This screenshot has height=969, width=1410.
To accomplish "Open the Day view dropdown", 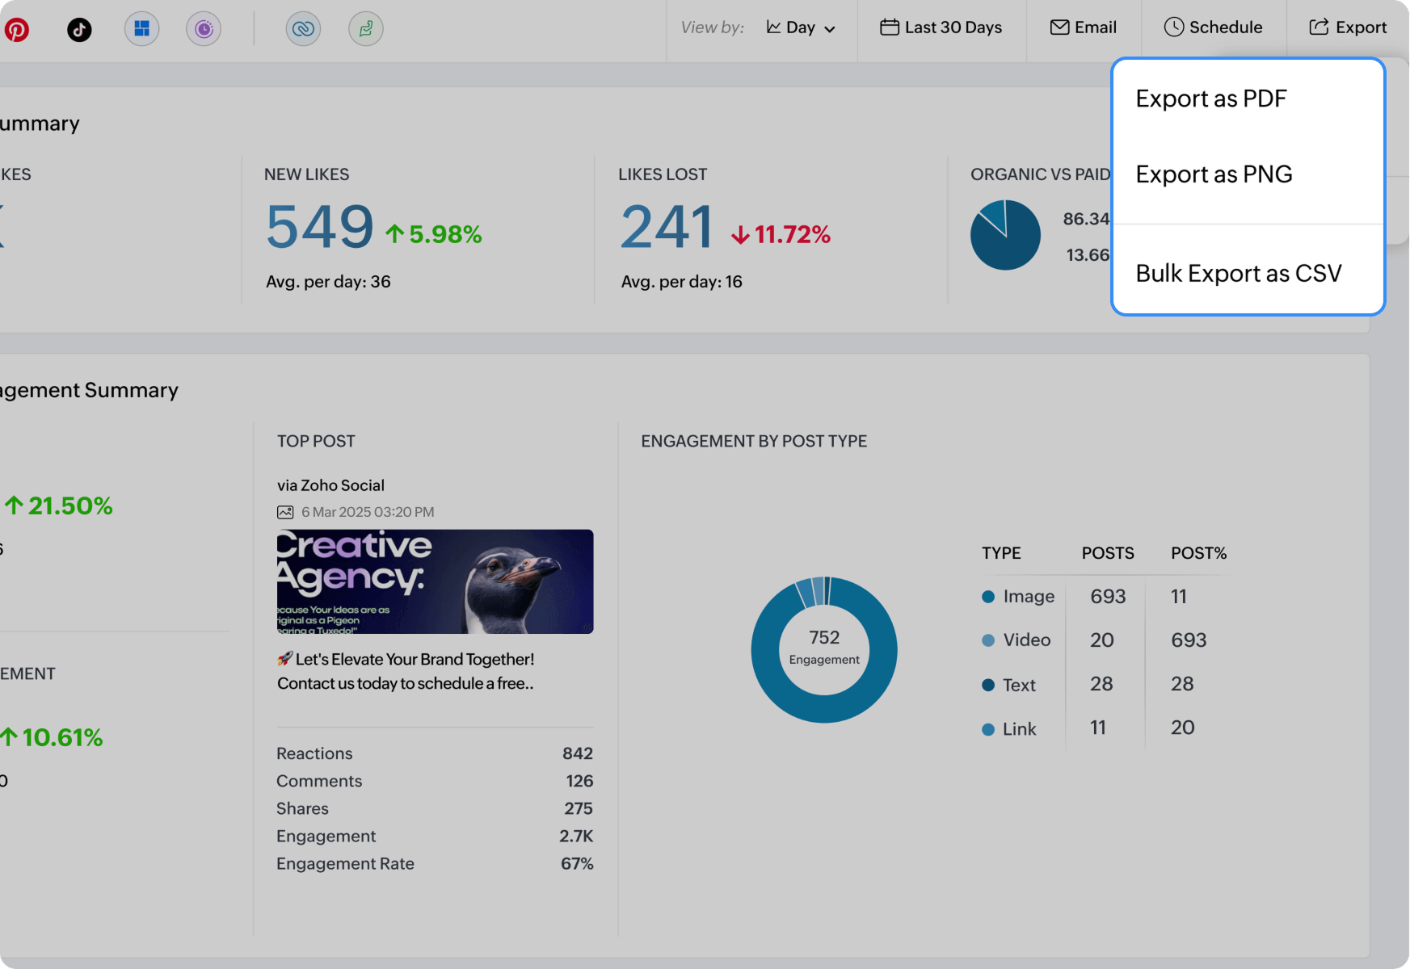I will [802, 27].
